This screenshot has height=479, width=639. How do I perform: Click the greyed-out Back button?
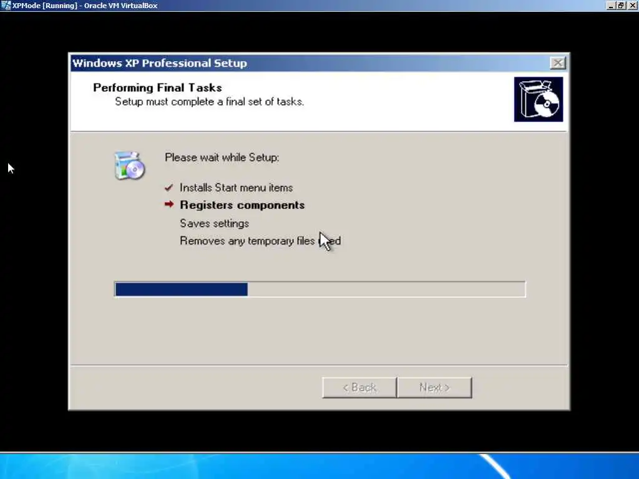[x=359, y=387]
